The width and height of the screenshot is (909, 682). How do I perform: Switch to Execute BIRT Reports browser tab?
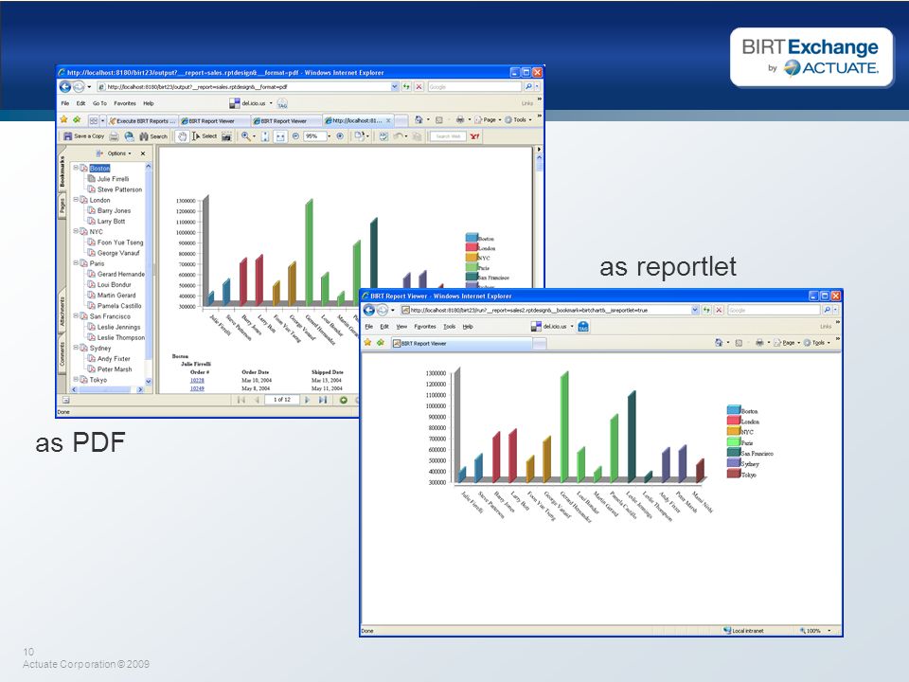tap(143, 120)
